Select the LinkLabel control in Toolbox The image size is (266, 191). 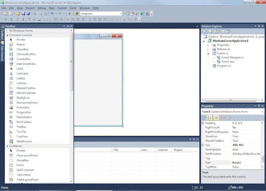[22, 73]
